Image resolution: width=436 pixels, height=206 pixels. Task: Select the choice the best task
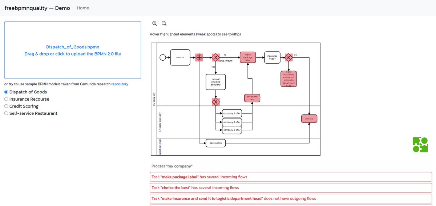[252, 98]
